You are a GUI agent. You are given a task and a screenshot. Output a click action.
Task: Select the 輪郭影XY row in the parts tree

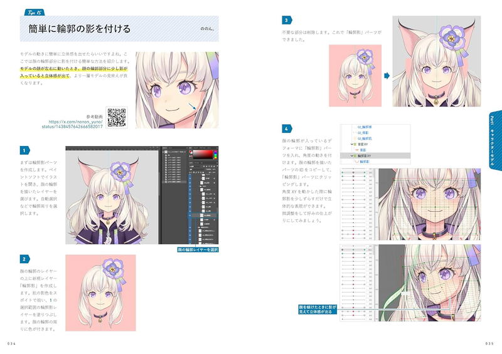tap(375, 156)
